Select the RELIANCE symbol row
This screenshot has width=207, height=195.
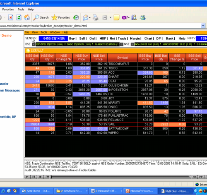coord(116,120)
